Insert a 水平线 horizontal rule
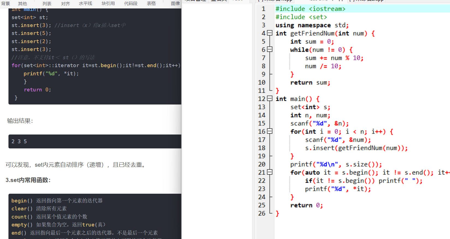The width and height of the screenshot is (450, 239). click(x=85, y=4)
